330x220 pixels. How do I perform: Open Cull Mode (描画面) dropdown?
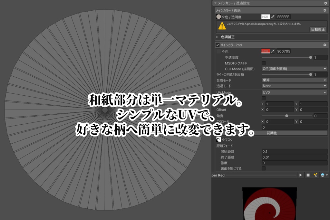[295, 69]
